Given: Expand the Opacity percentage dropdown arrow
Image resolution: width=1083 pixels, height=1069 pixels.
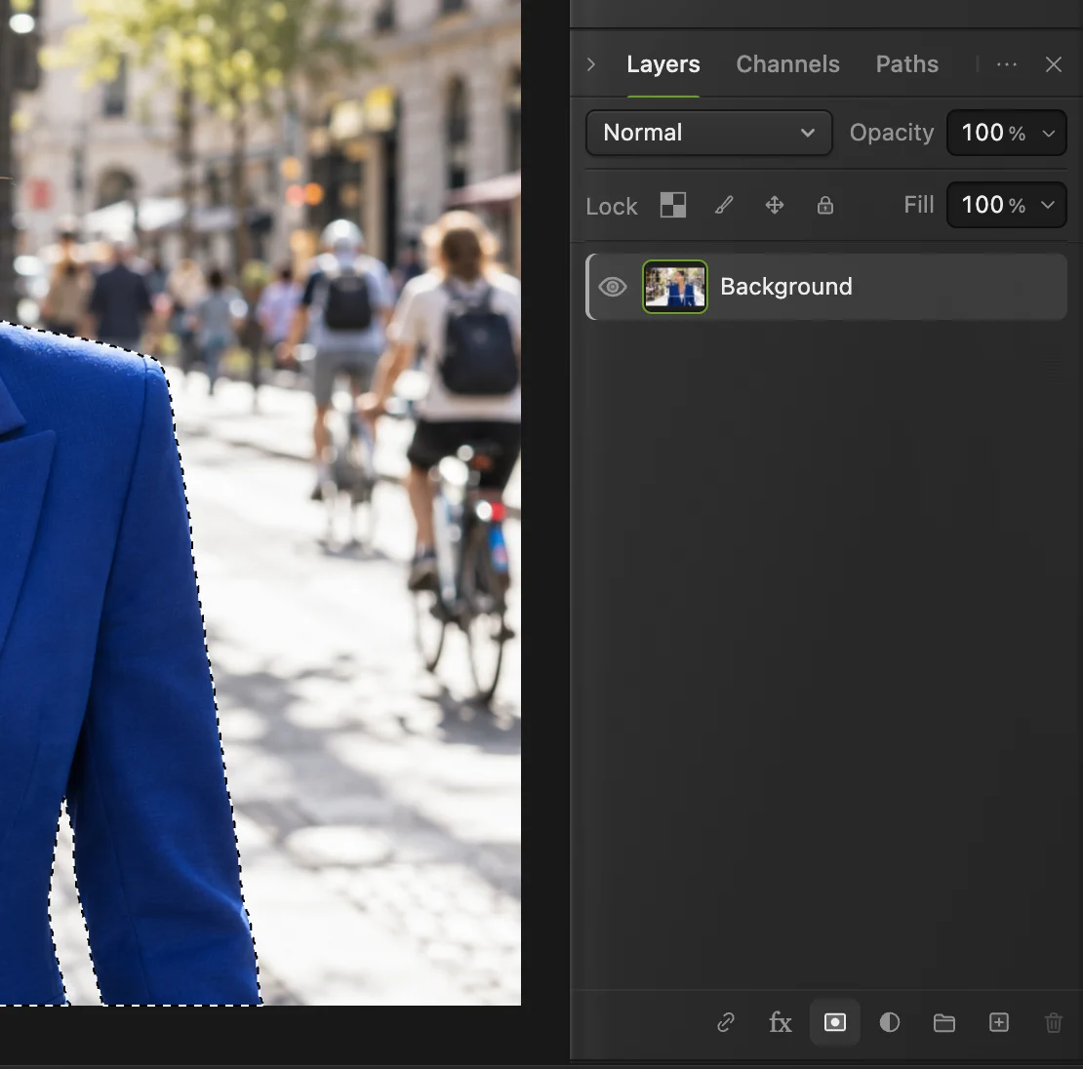Looking at the screenshot, I should (x=1049, y=134).
